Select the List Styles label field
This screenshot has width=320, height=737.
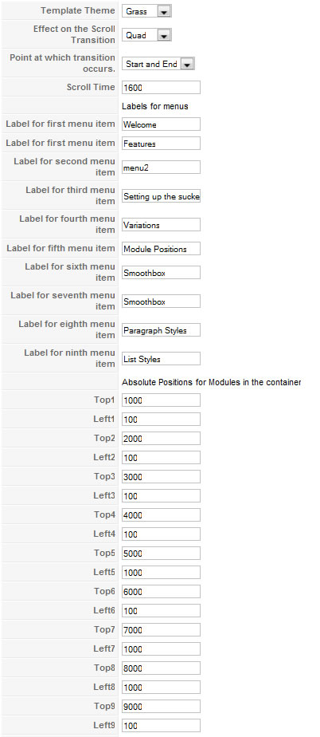pos(161,359)
